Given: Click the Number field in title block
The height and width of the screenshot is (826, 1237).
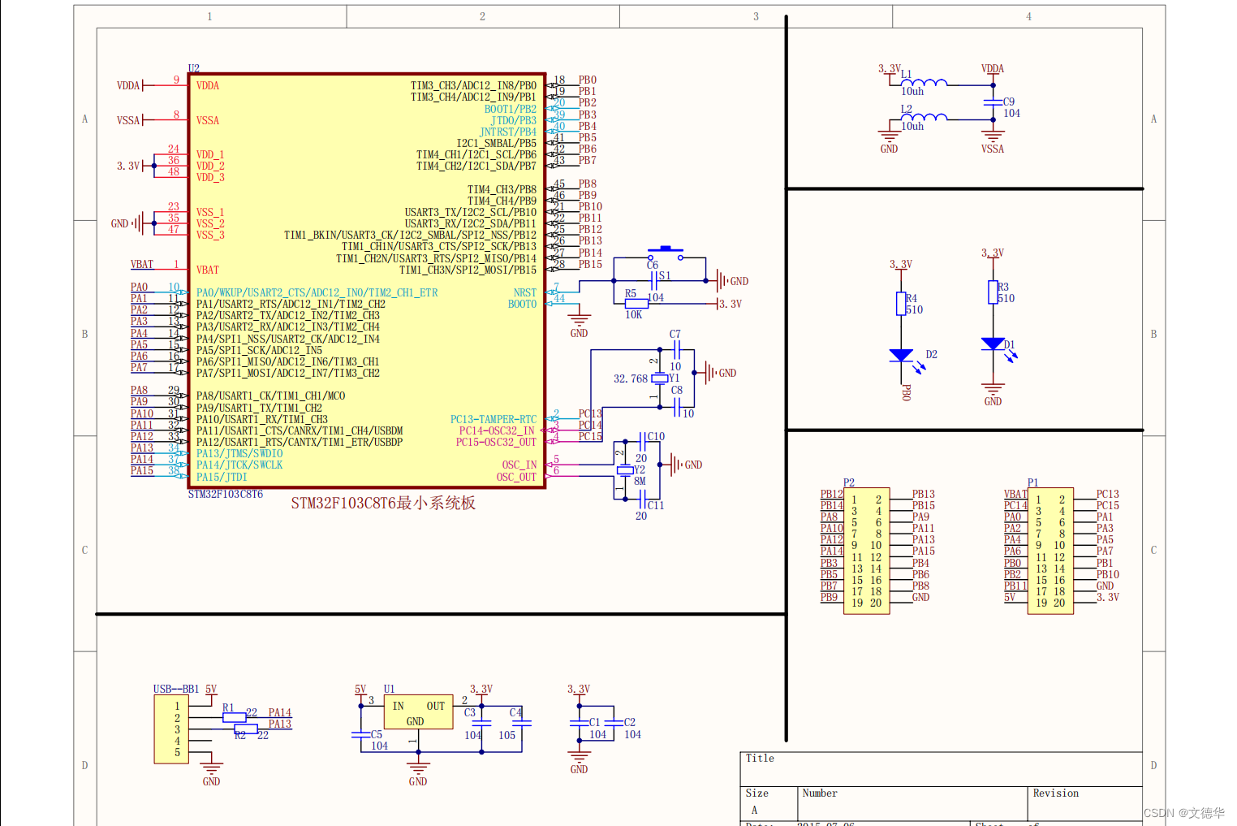Looking at the screenshot, I should (912, 803).
